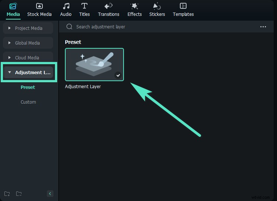Select the Custom subcategory

tap(28, 102)
